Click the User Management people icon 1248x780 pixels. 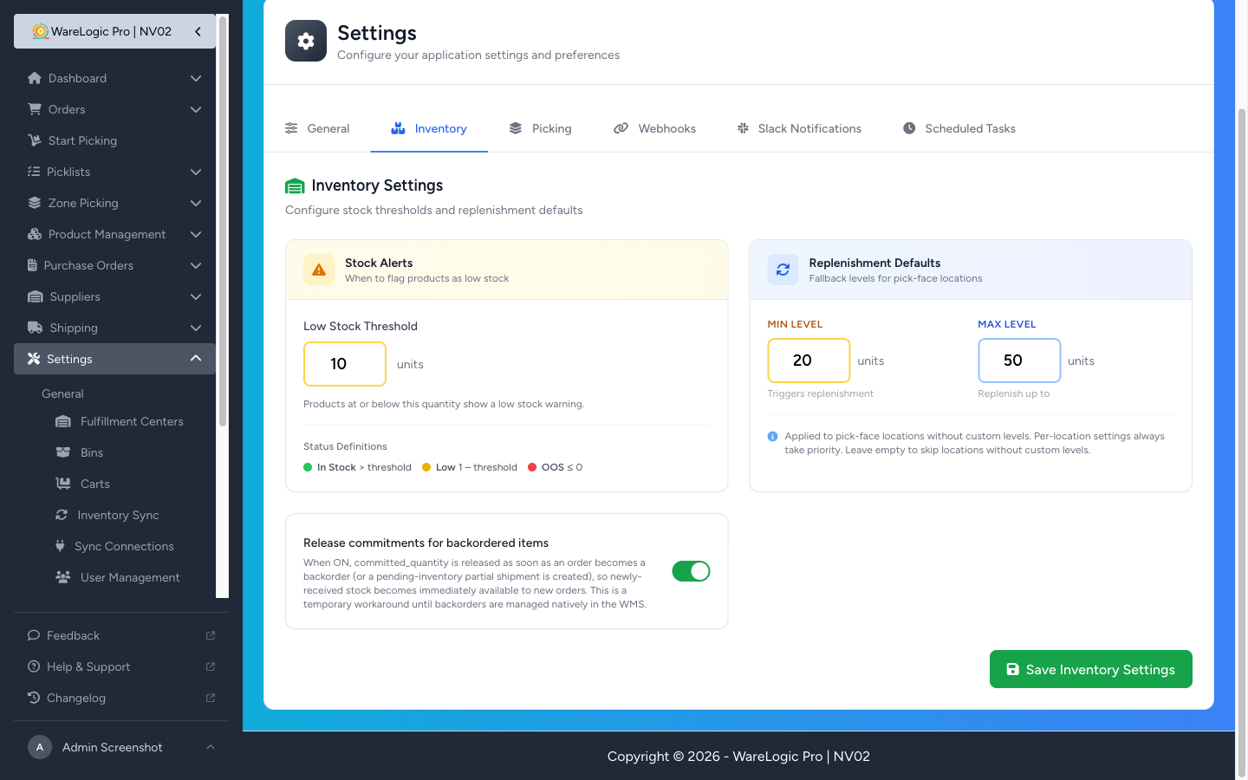[63, 577]
